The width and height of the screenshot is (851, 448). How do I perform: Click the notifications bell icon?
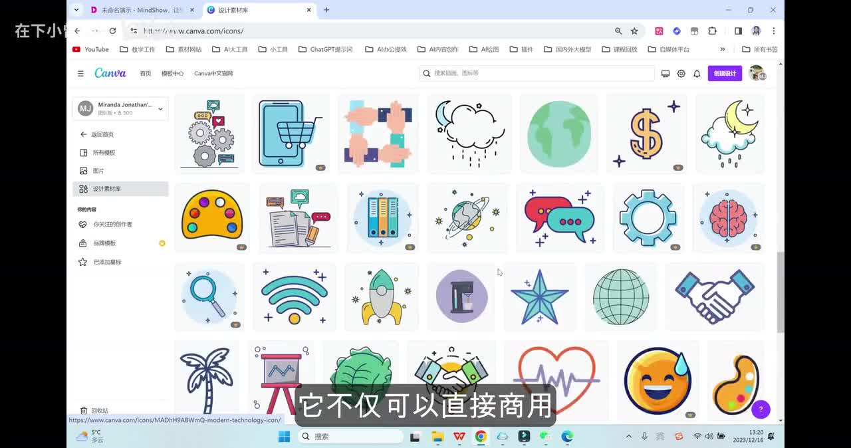pyautogui.click(x=697, y=74)
